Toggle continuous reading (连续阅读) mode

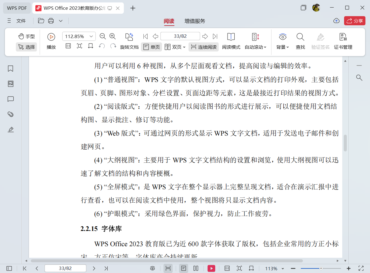[203, 47]
